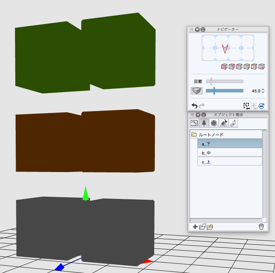Toggle the perspective cube button
The image size is (275, 273).
tap(196, 91)
